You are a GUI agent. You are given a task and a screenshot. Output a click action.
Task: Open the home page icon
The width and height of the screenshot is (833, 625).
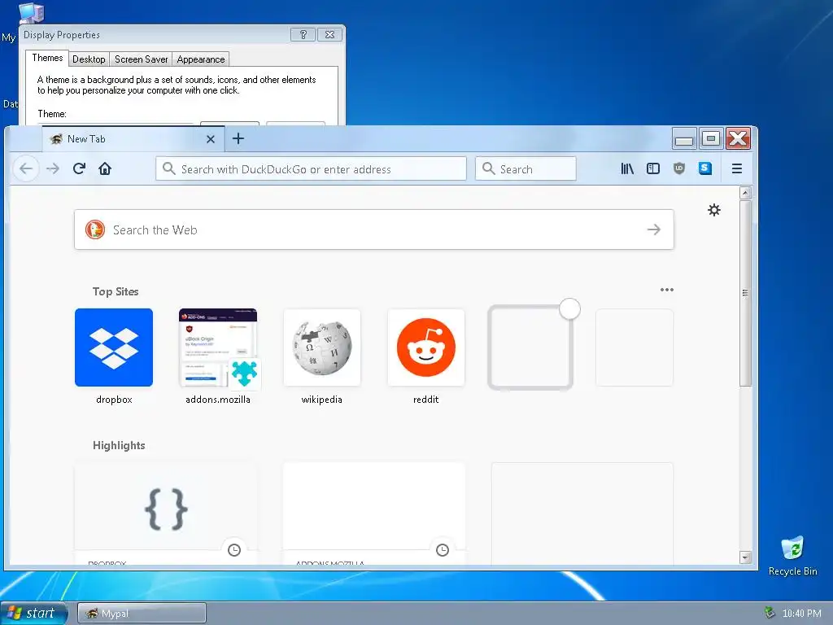pos(105,169)
